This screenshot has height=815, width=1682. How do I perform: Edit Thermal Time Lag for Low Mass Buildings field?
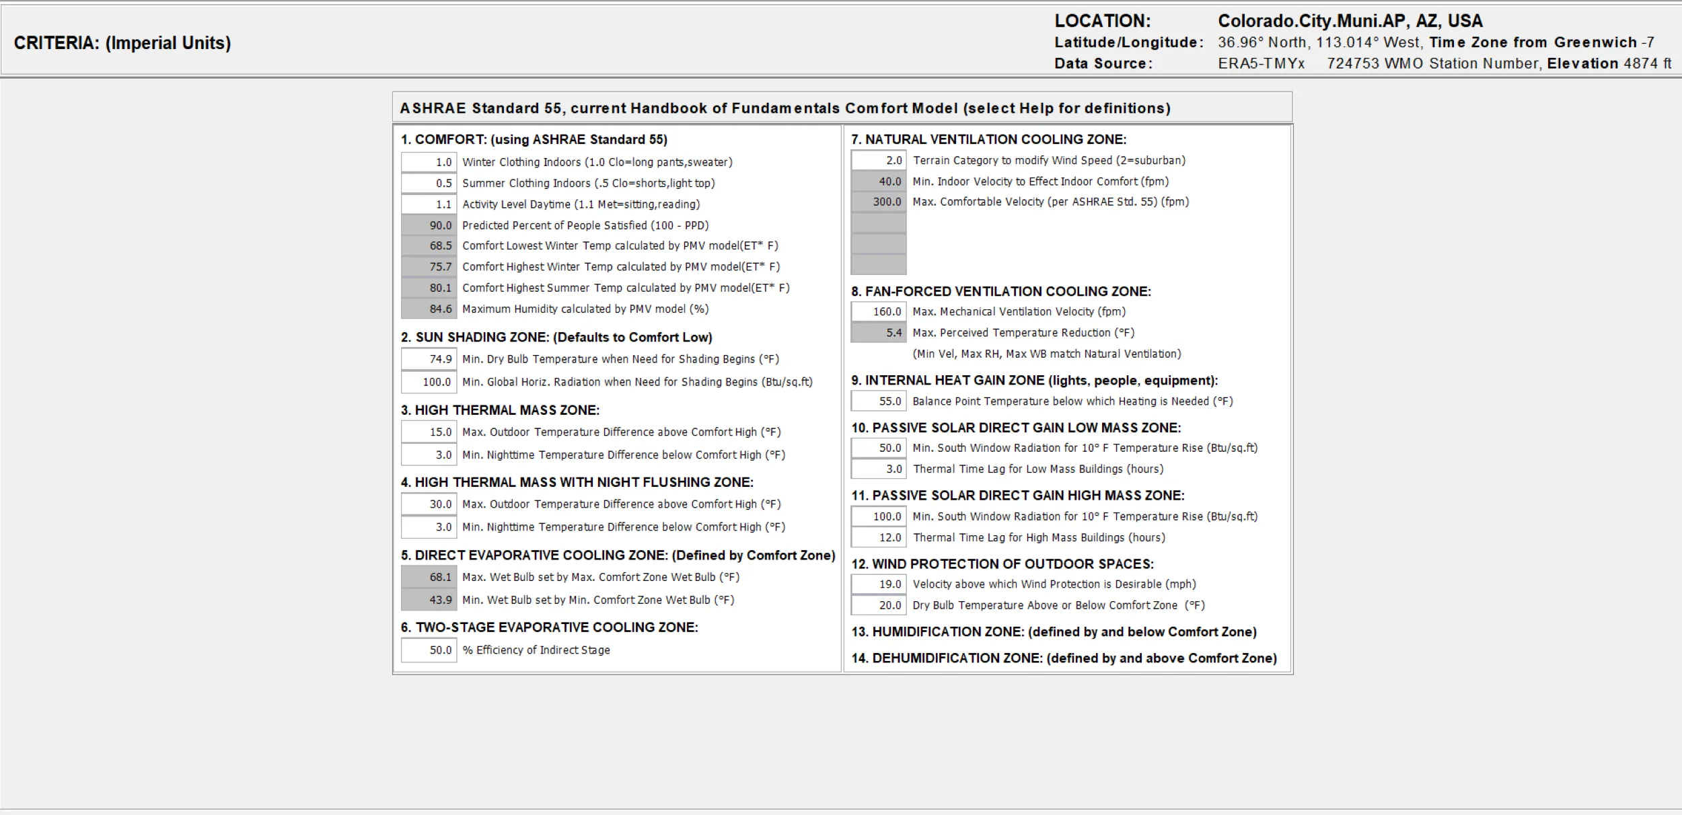(x=879, y=469)
